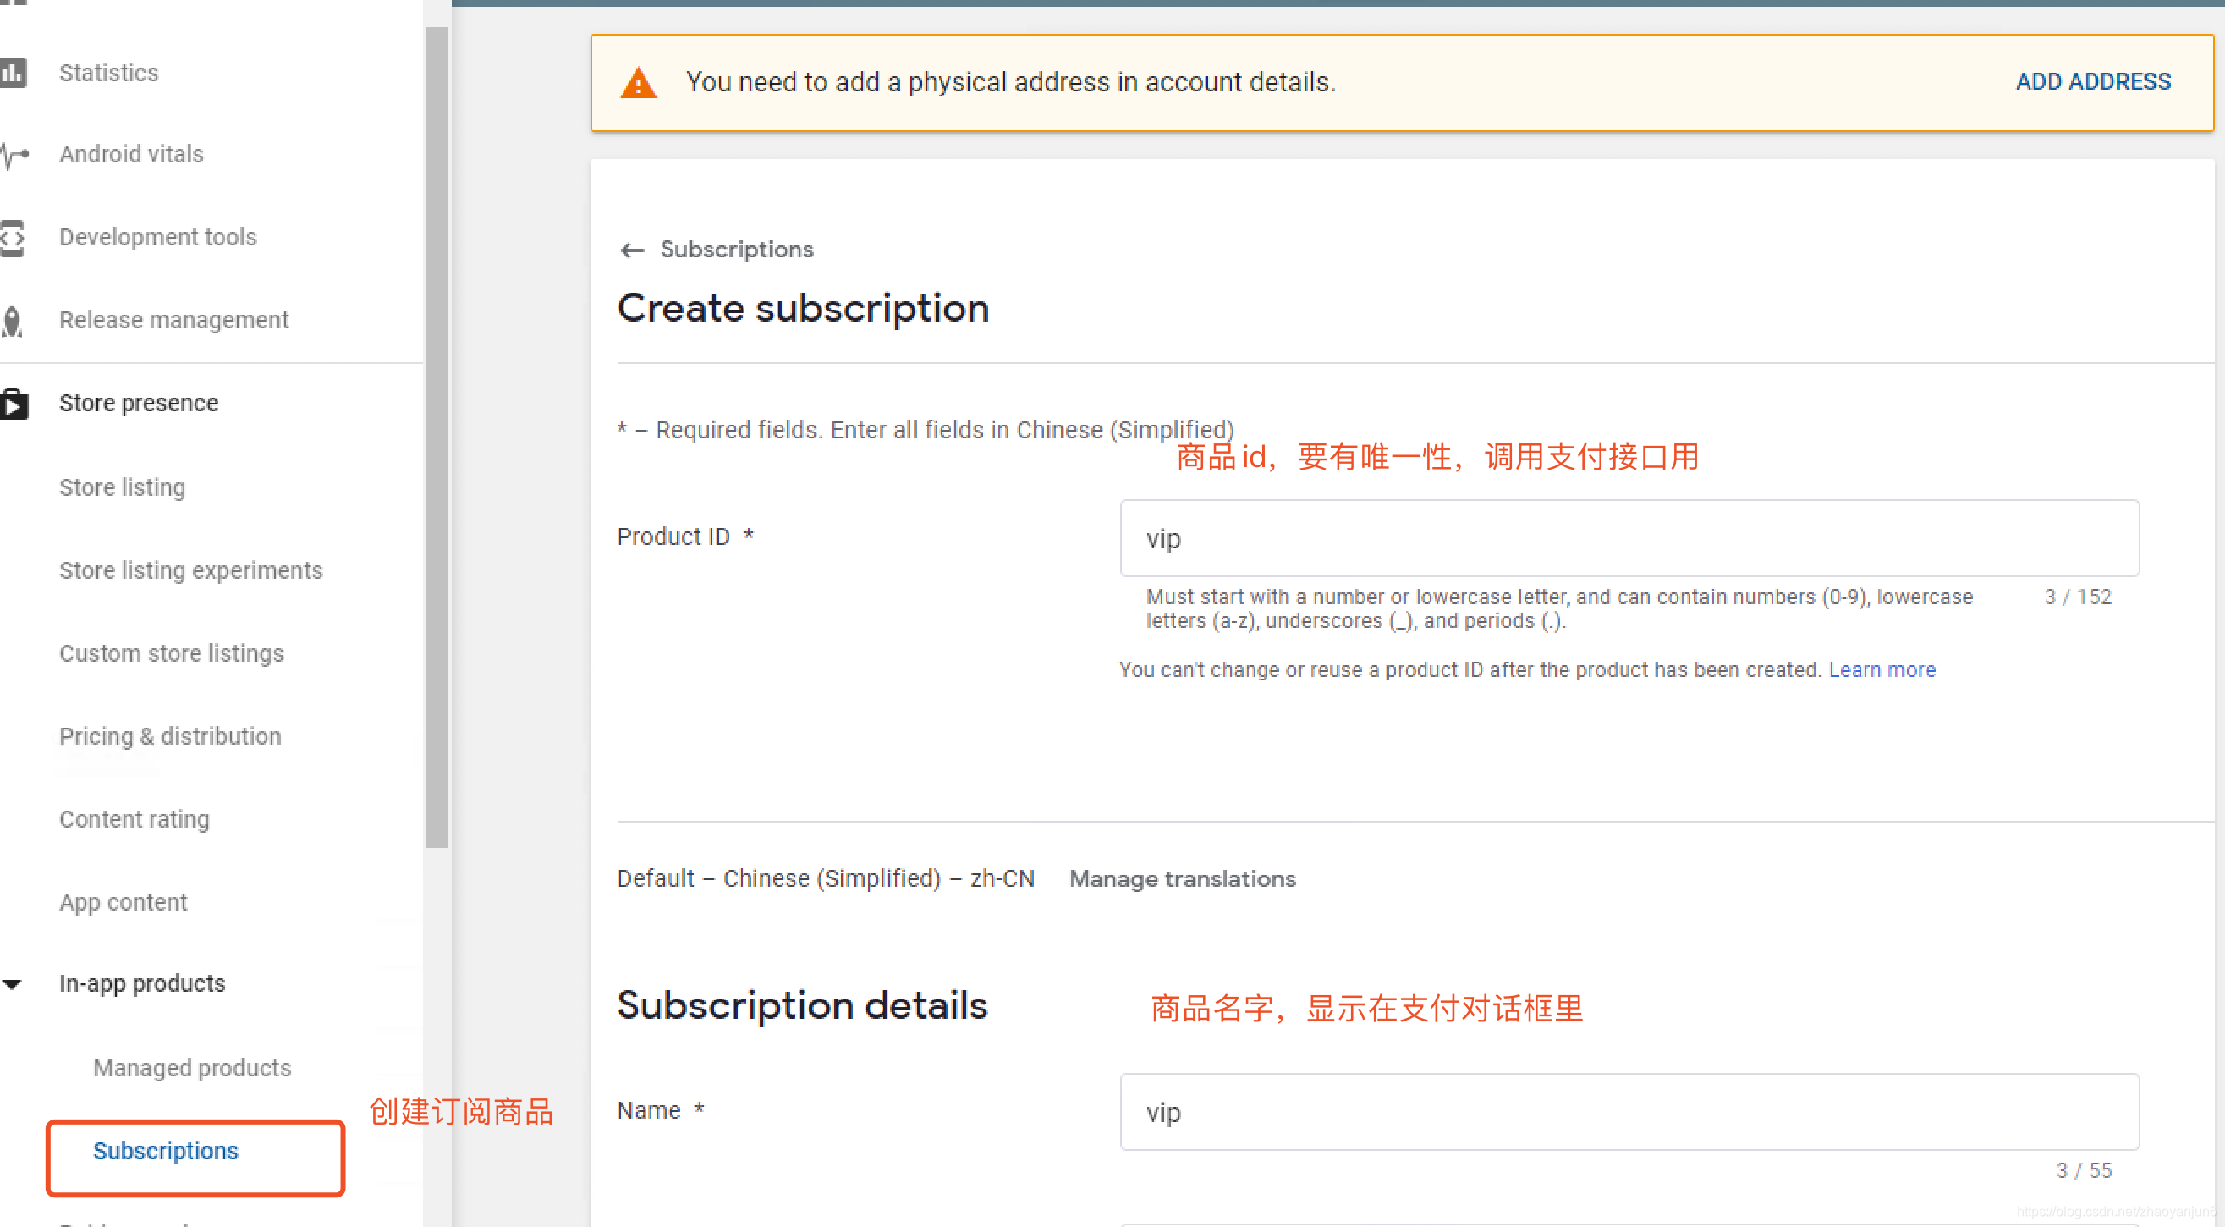Focus the subscription Name field
Viewport: 2225px width, 1227px height.
[1629, 1112]
